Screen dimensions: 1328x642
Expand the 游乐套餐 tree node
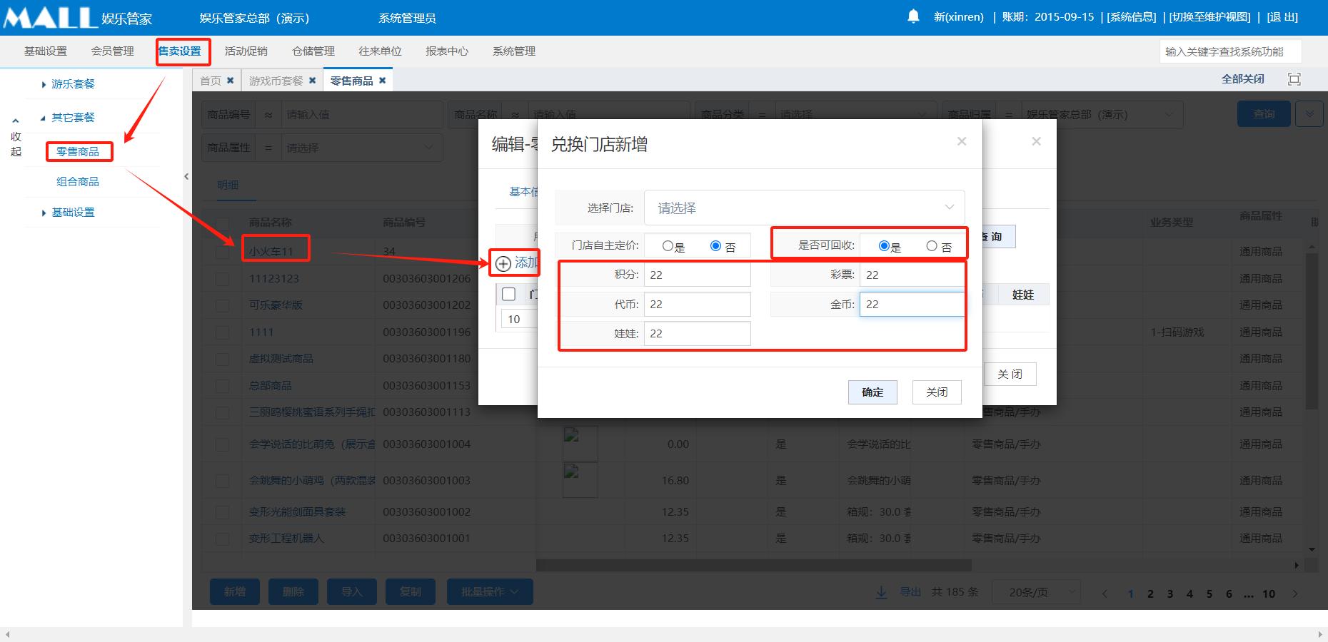click(x=44, y=84)
